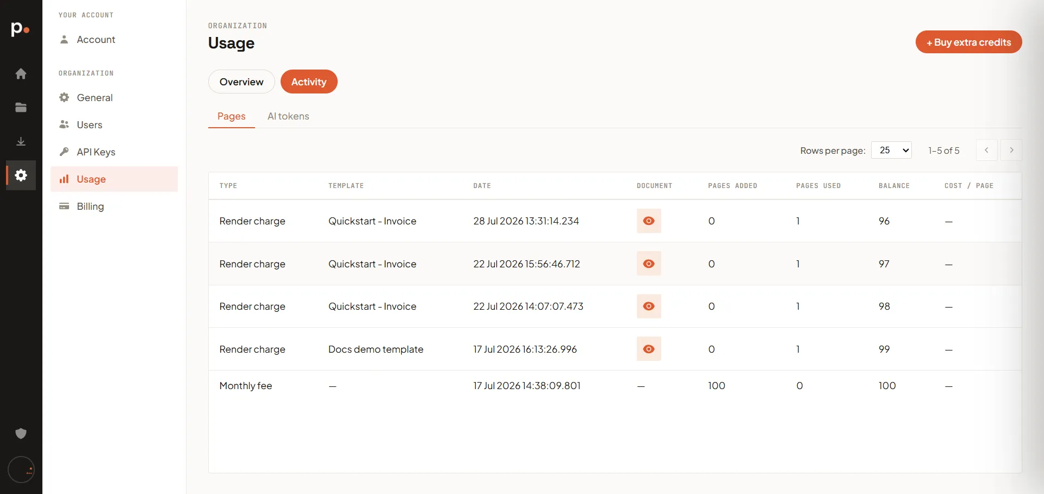Select the Monthly fee row type
Screen dimensions: 1044x494
click(246, 386)
